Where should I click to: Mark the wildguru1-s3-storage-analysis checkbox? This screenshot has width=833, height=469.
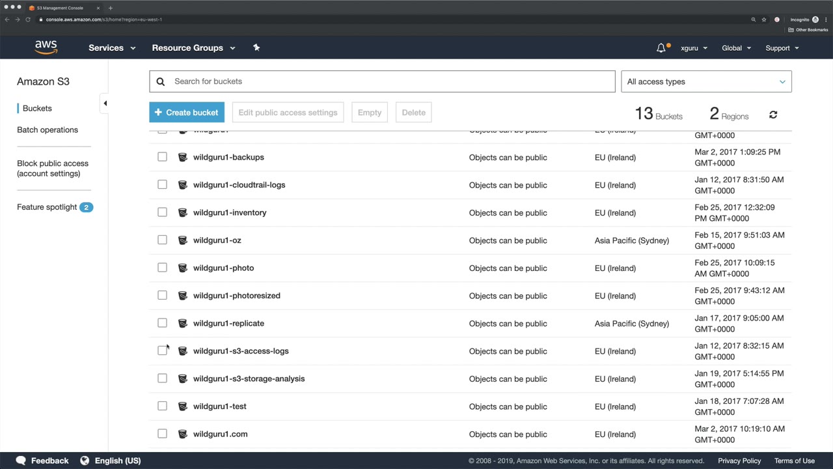pos(162,378)
